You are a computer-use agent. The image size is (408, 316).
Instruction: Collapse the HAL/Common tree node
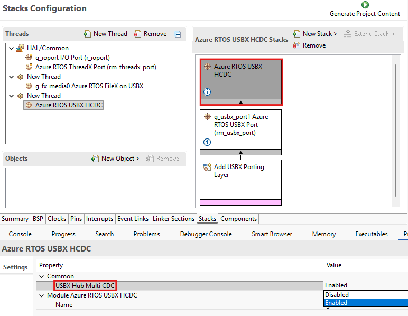[11, 48]
